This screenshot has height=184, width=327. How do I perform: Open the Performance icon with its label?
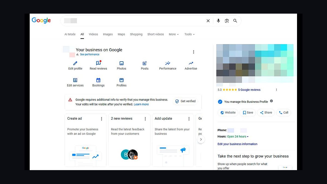coord(168,66)
